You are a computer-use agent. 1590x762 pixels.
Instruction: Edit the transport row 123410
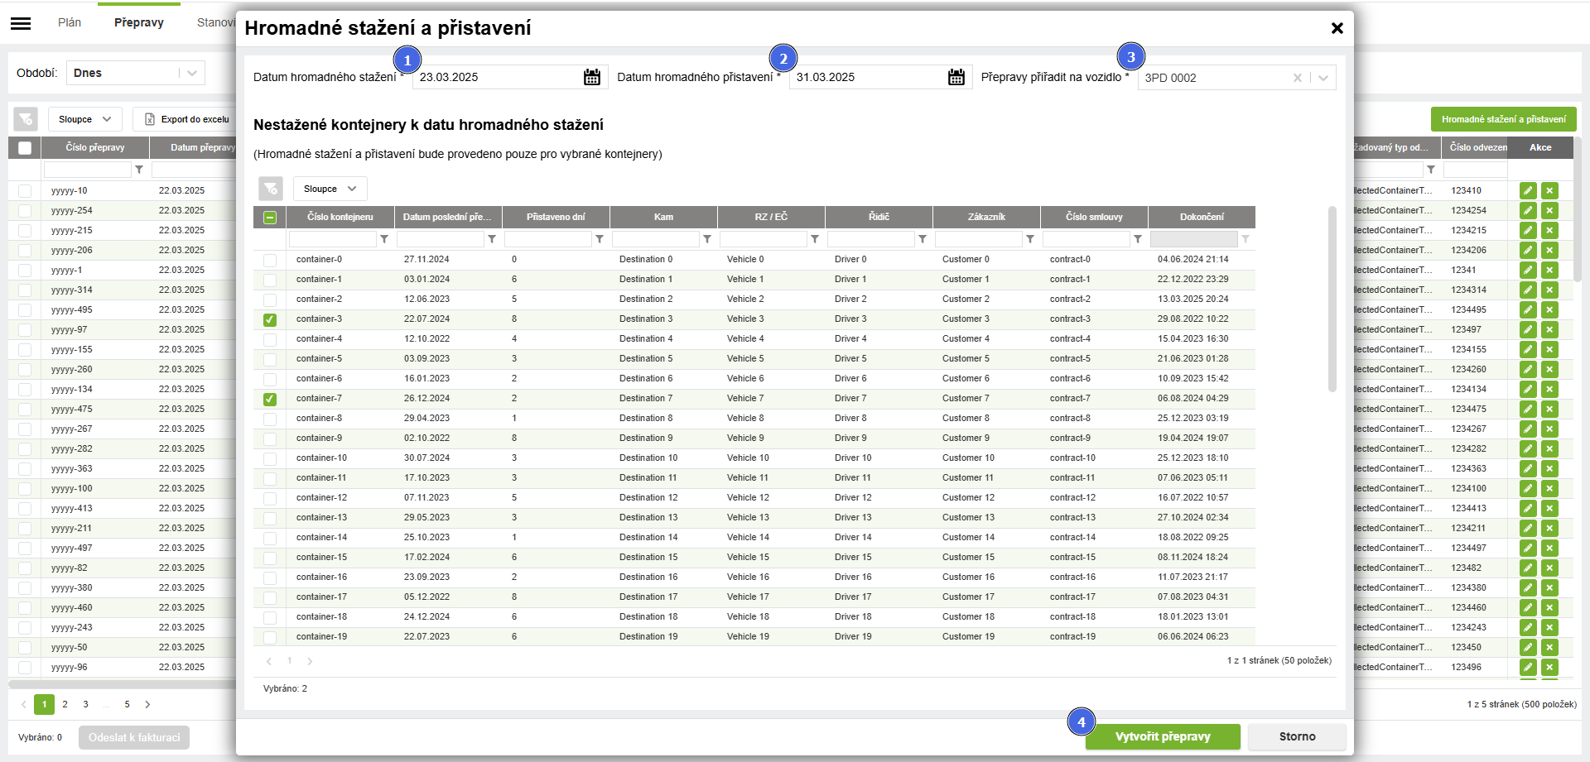[x=1528, y=190]
